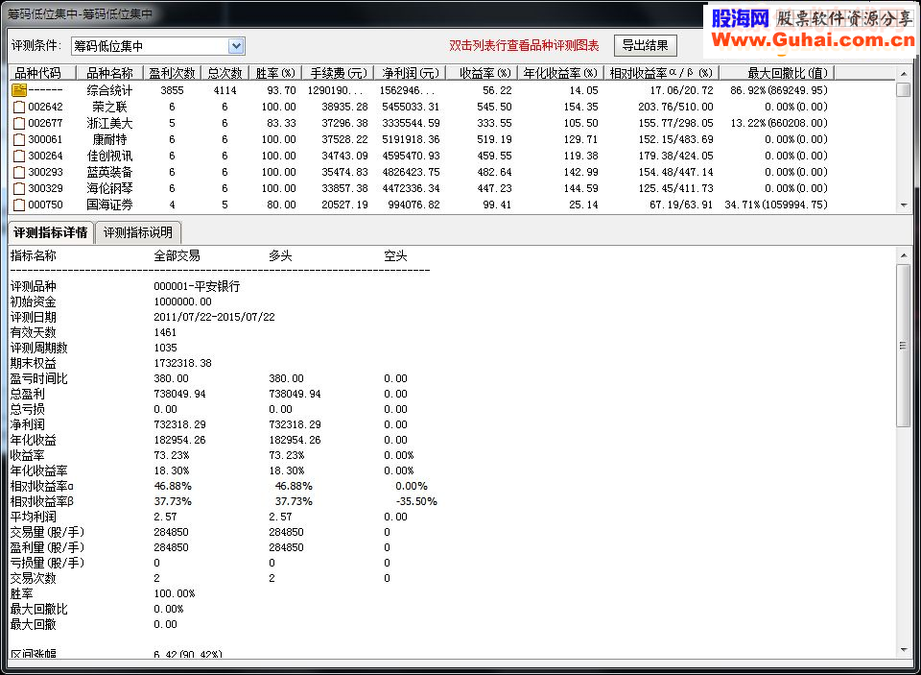921x675 pixels.
Task: Click the 综合统计 row name
Action: 109,90
